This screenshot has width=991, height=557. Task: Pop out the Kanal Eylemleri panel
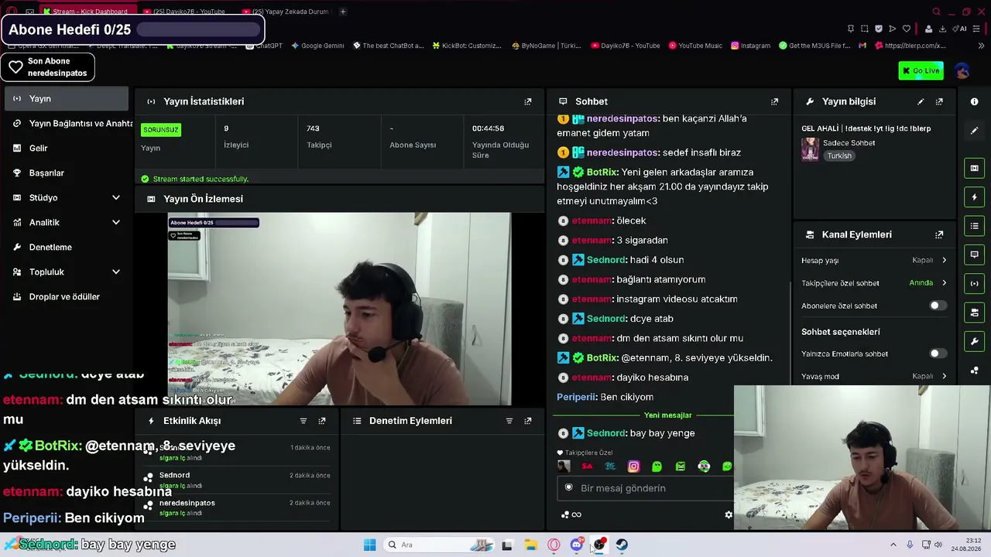point(939,234)
